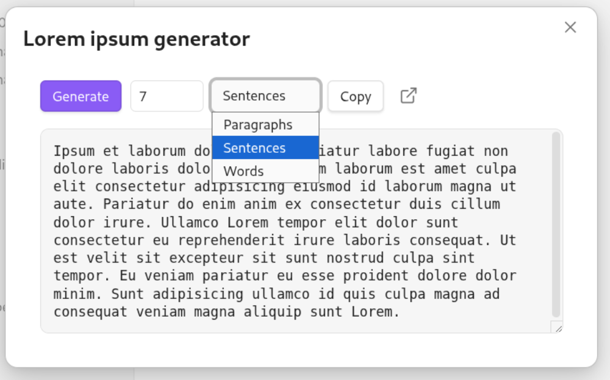The height and width of the screenshot is (380, 610).
Task: Focus the count field showing 7
Action: tap(167, 96)
